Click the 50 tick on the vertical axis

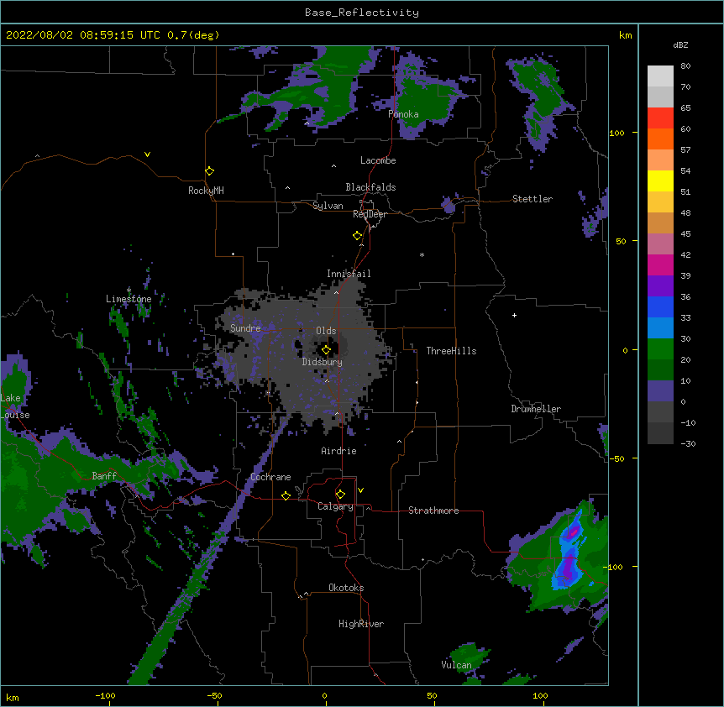coord(621,241)
